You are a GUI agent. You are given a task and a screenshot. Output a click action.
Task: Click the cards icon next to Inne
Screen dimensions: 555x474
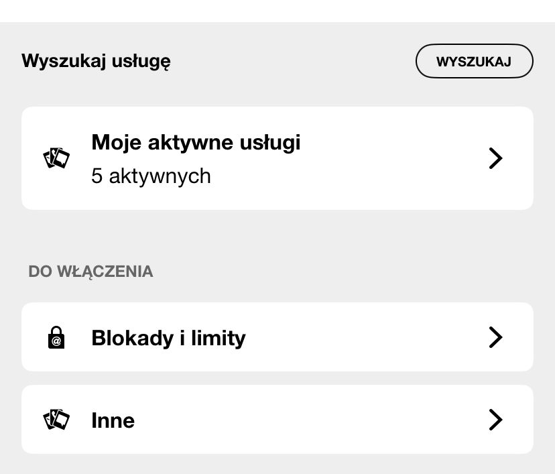[56, 420]
